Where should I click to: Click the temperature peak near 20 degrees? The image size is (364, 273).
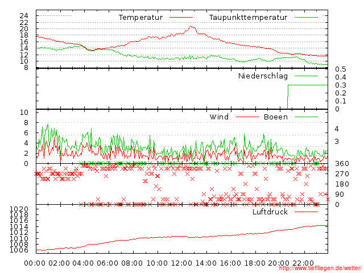(191, 27)
